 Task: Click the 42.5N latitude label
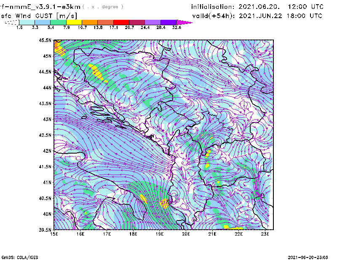coord(45,135)
